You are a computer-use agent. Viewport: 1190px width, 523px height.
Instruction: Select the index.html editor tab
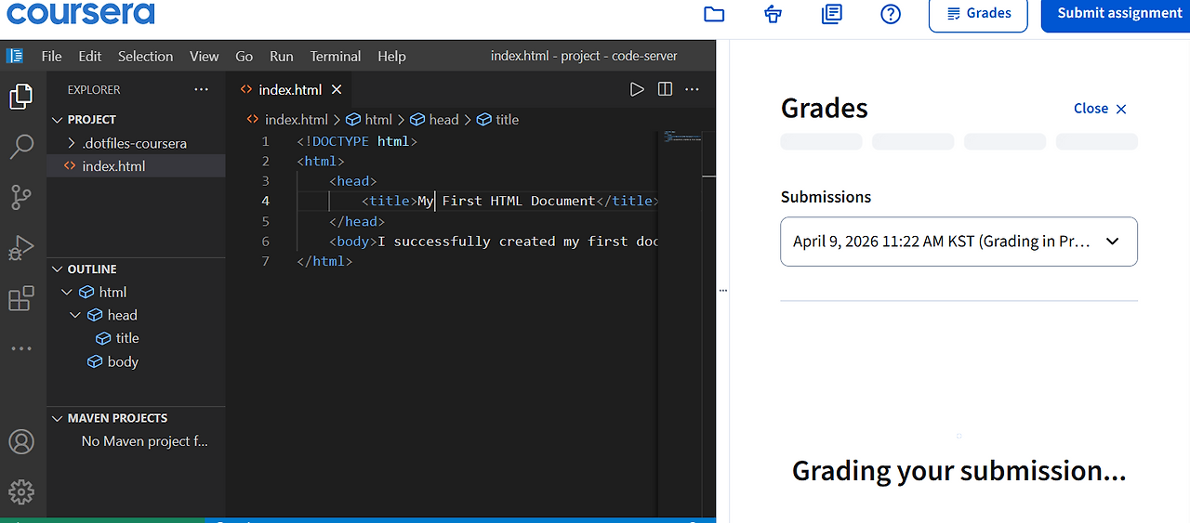tap(291, 89)
